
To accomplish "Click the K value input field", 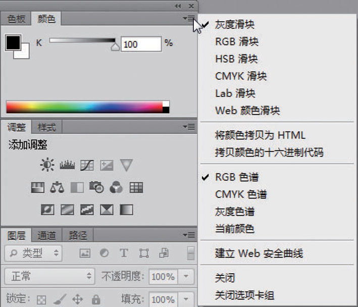I will 140,44.
